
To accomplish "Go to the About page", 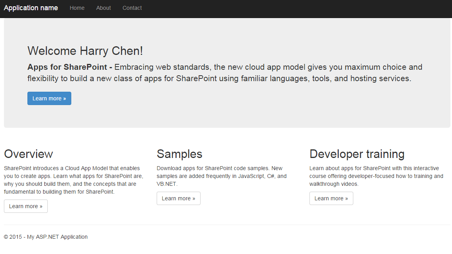I will point(103,8).
